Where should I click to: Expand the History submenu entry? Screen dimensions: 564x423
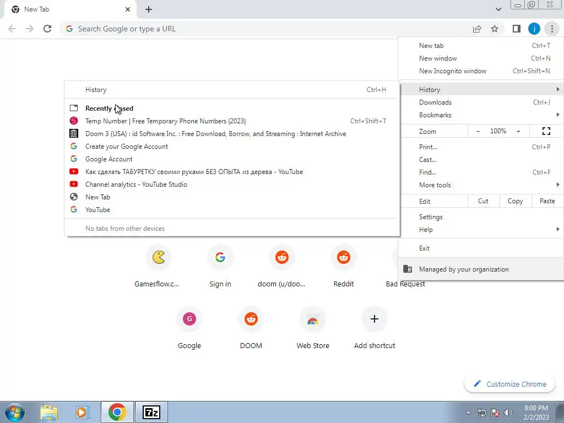[x=481, y=90]
